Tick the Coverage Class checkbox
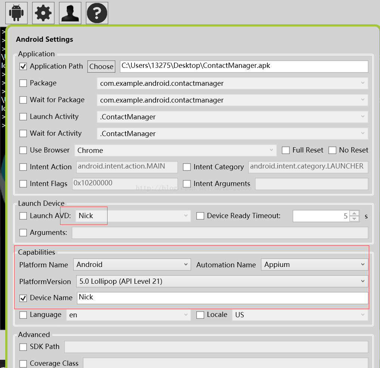Screen dimensions: 380x368 pos(23,364)
